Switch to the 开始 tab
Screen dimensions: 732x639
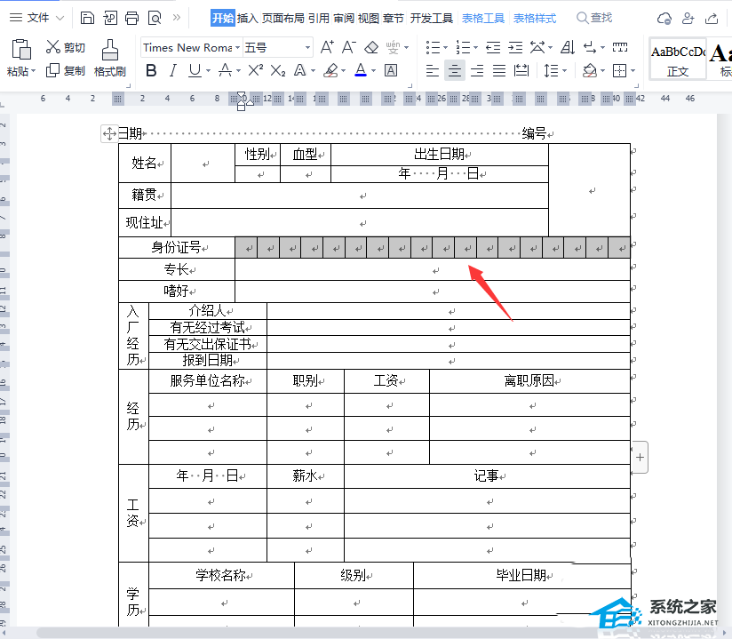point(223,18)
